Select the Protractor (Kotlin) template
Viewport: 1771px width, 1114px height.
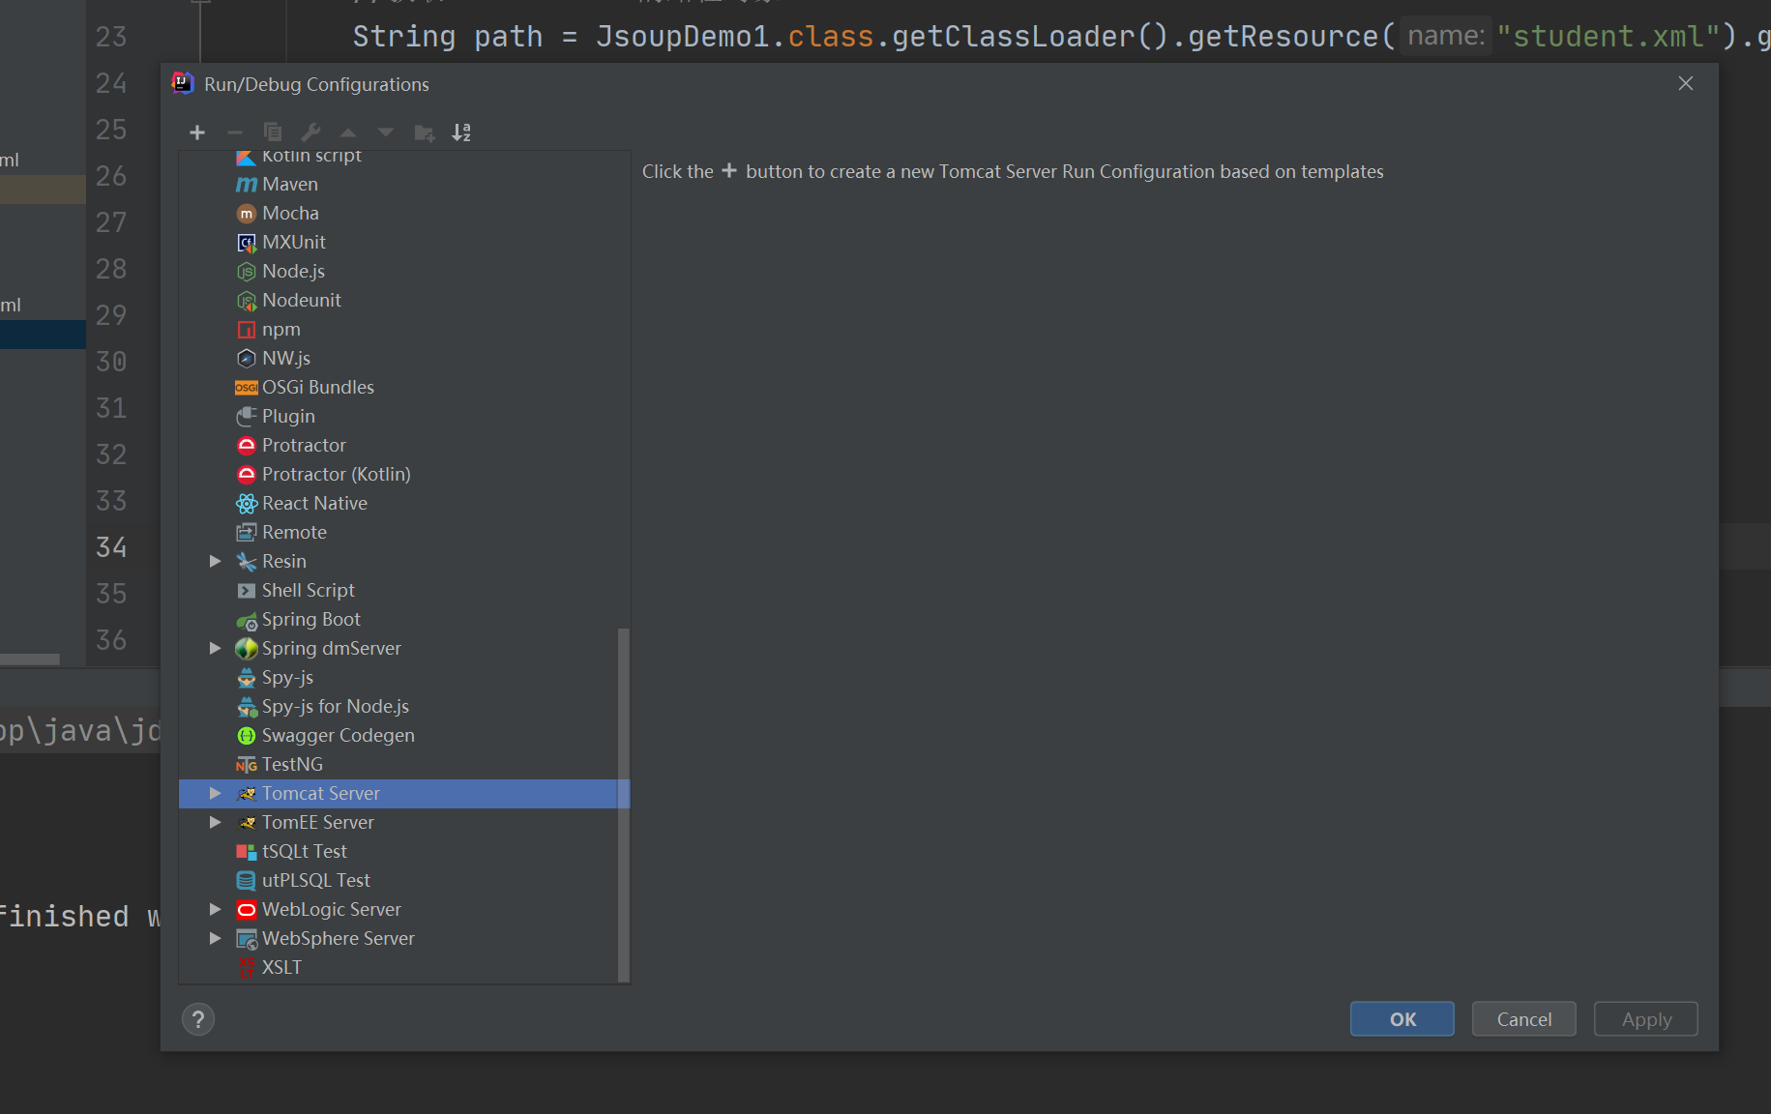click(x=404, y=474)
